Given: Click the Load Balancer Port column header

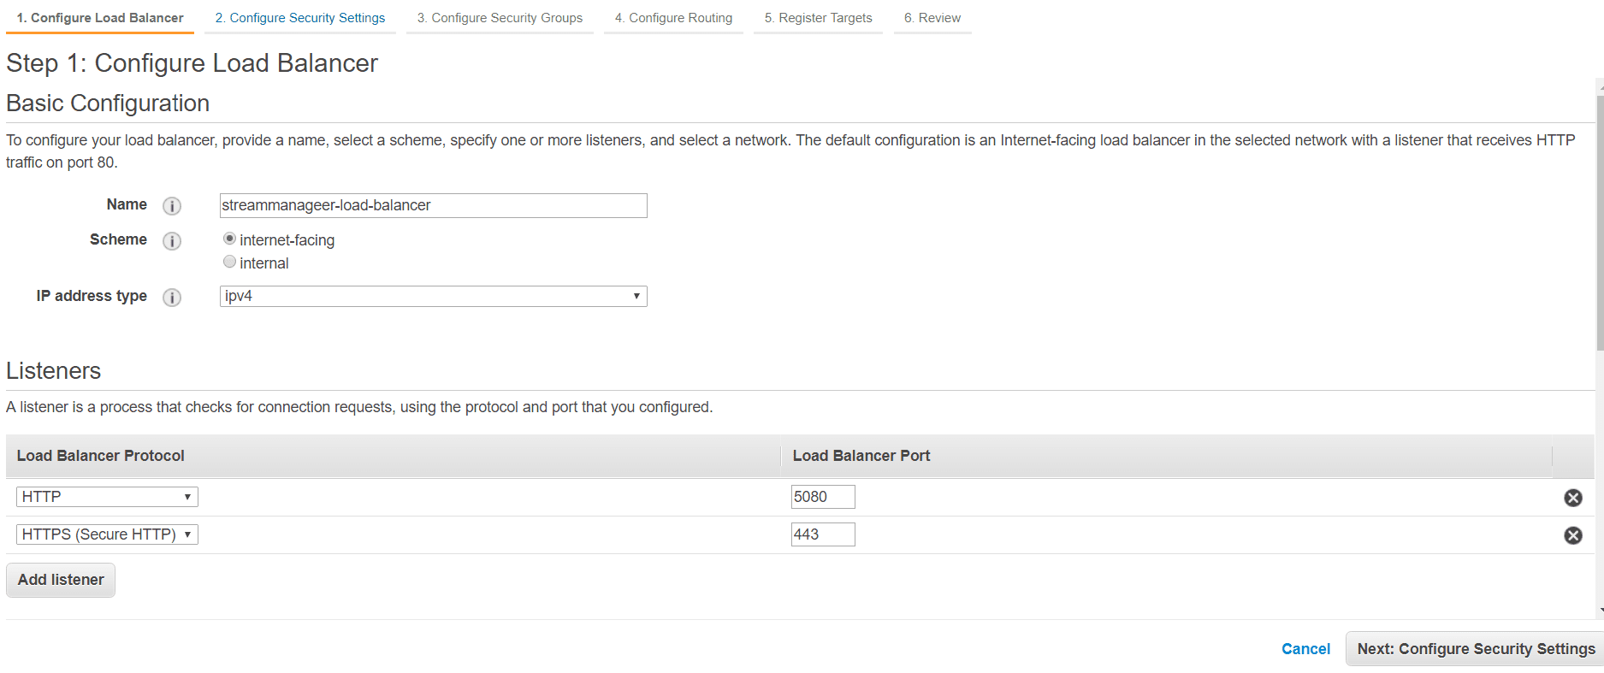Looking at the screenshot, I should tap(861, 456).
